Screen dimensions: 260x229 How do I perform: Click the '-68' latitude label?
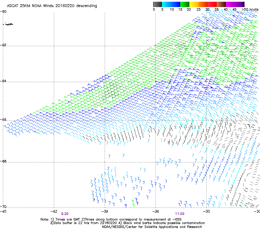3,161
